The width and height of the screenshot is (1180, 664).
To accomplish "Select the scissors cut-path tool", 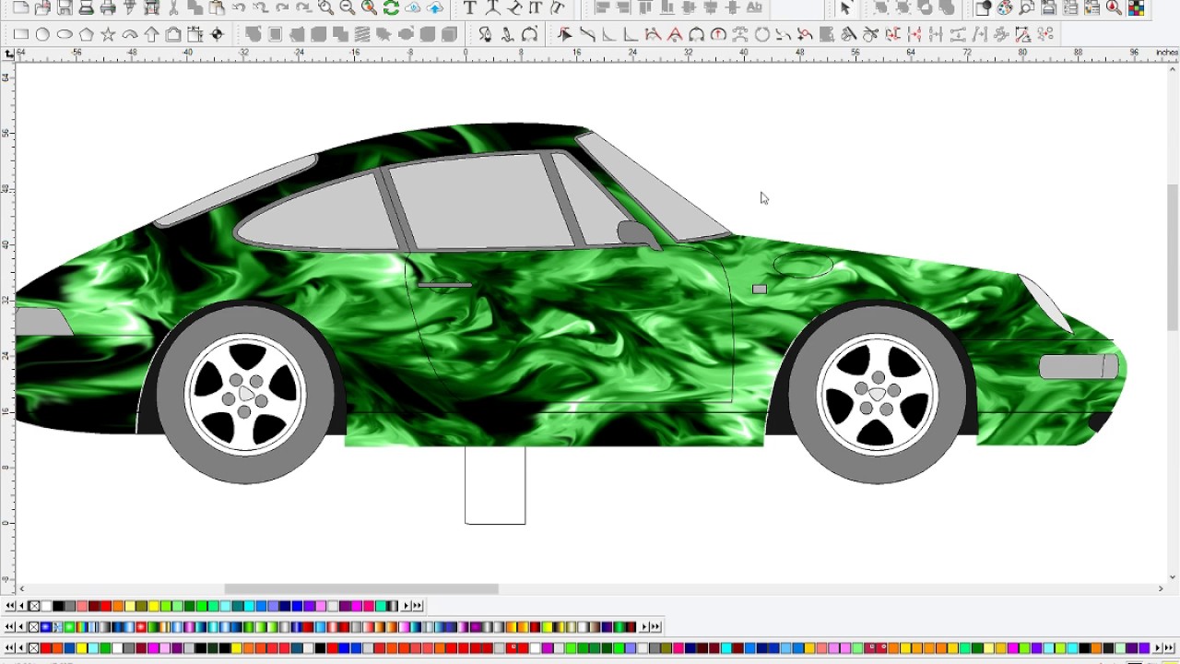I will coord(870,34).
